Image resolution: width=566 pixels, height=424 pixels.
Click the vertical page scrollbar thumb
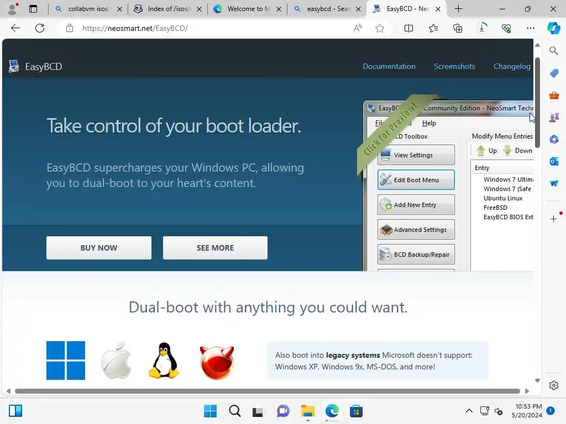click(x=537, y=103)
